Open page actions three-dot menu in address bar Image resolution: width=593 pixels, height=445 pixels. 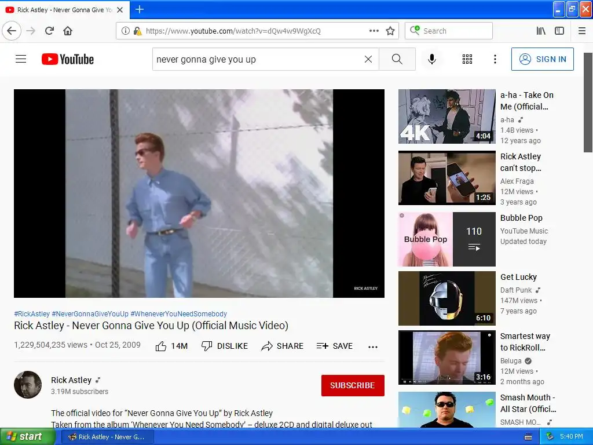point(374,31)
